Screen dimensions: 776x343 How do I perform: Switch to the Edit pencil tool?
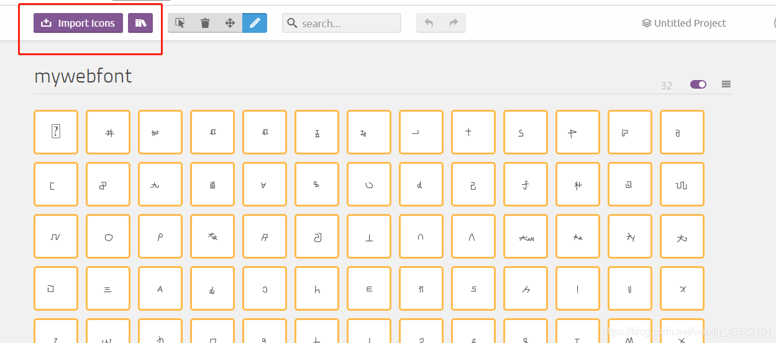click(255, 23)
